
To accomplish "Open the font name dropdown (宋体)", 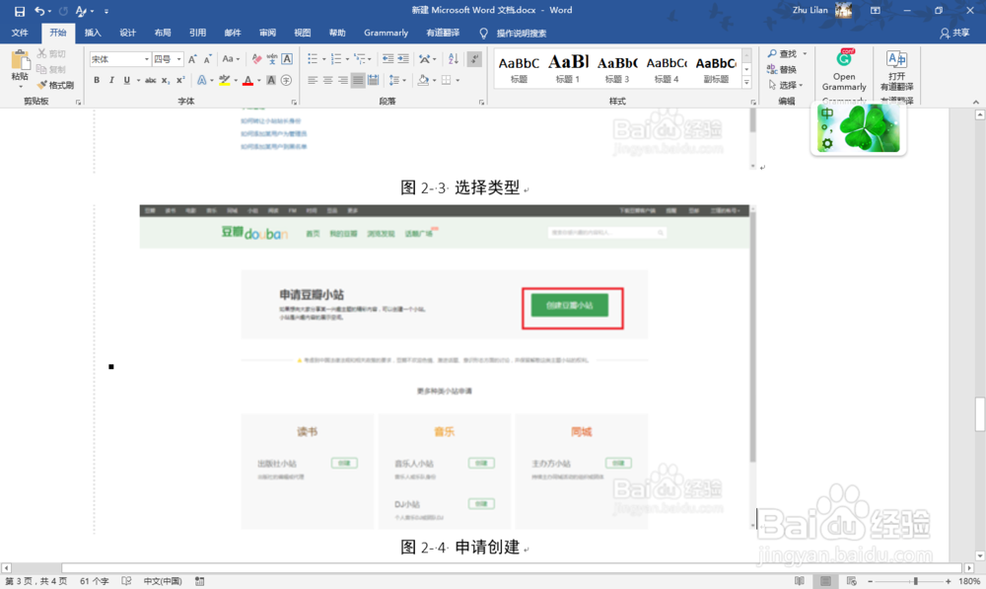I will [x=147, y=59].
